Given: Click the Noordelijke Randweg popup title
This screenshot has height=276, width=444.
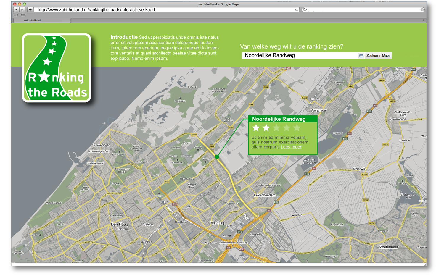Looking at the screenshot, I should pyautogui.click(x=279, y=119).
